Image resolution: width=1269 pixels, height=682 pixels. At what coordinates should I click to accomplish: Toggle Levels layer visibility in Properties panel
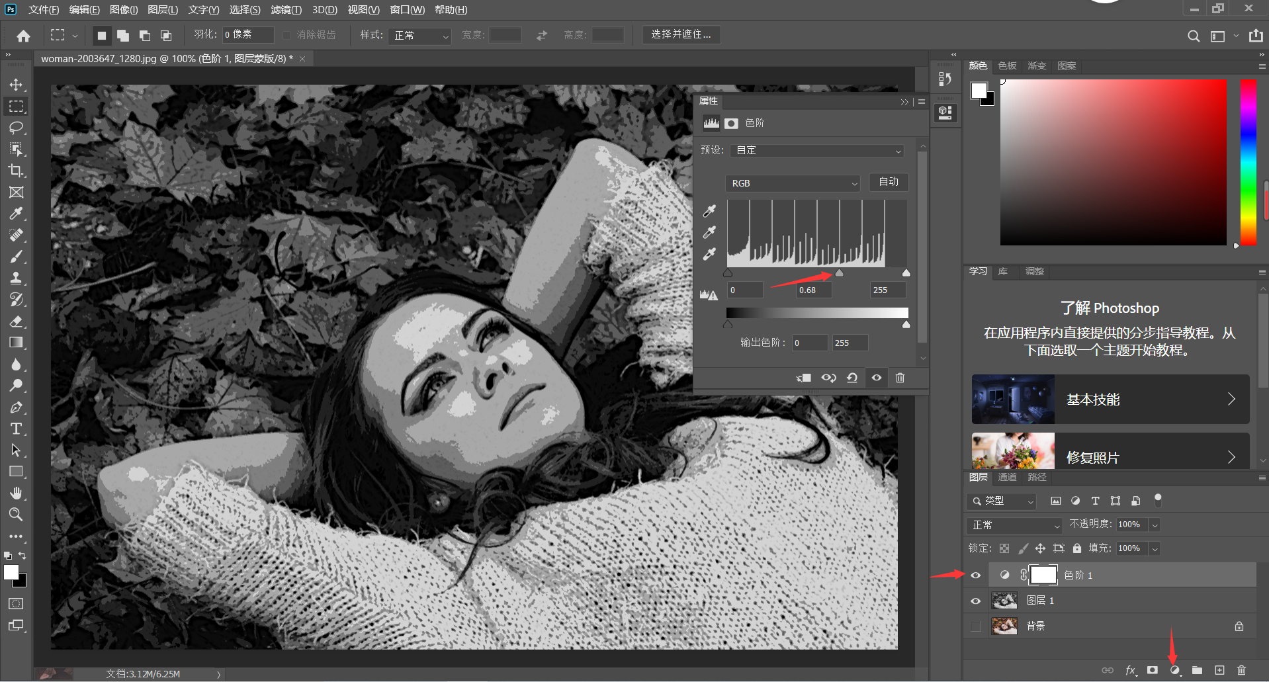click(x=876, y=378)
